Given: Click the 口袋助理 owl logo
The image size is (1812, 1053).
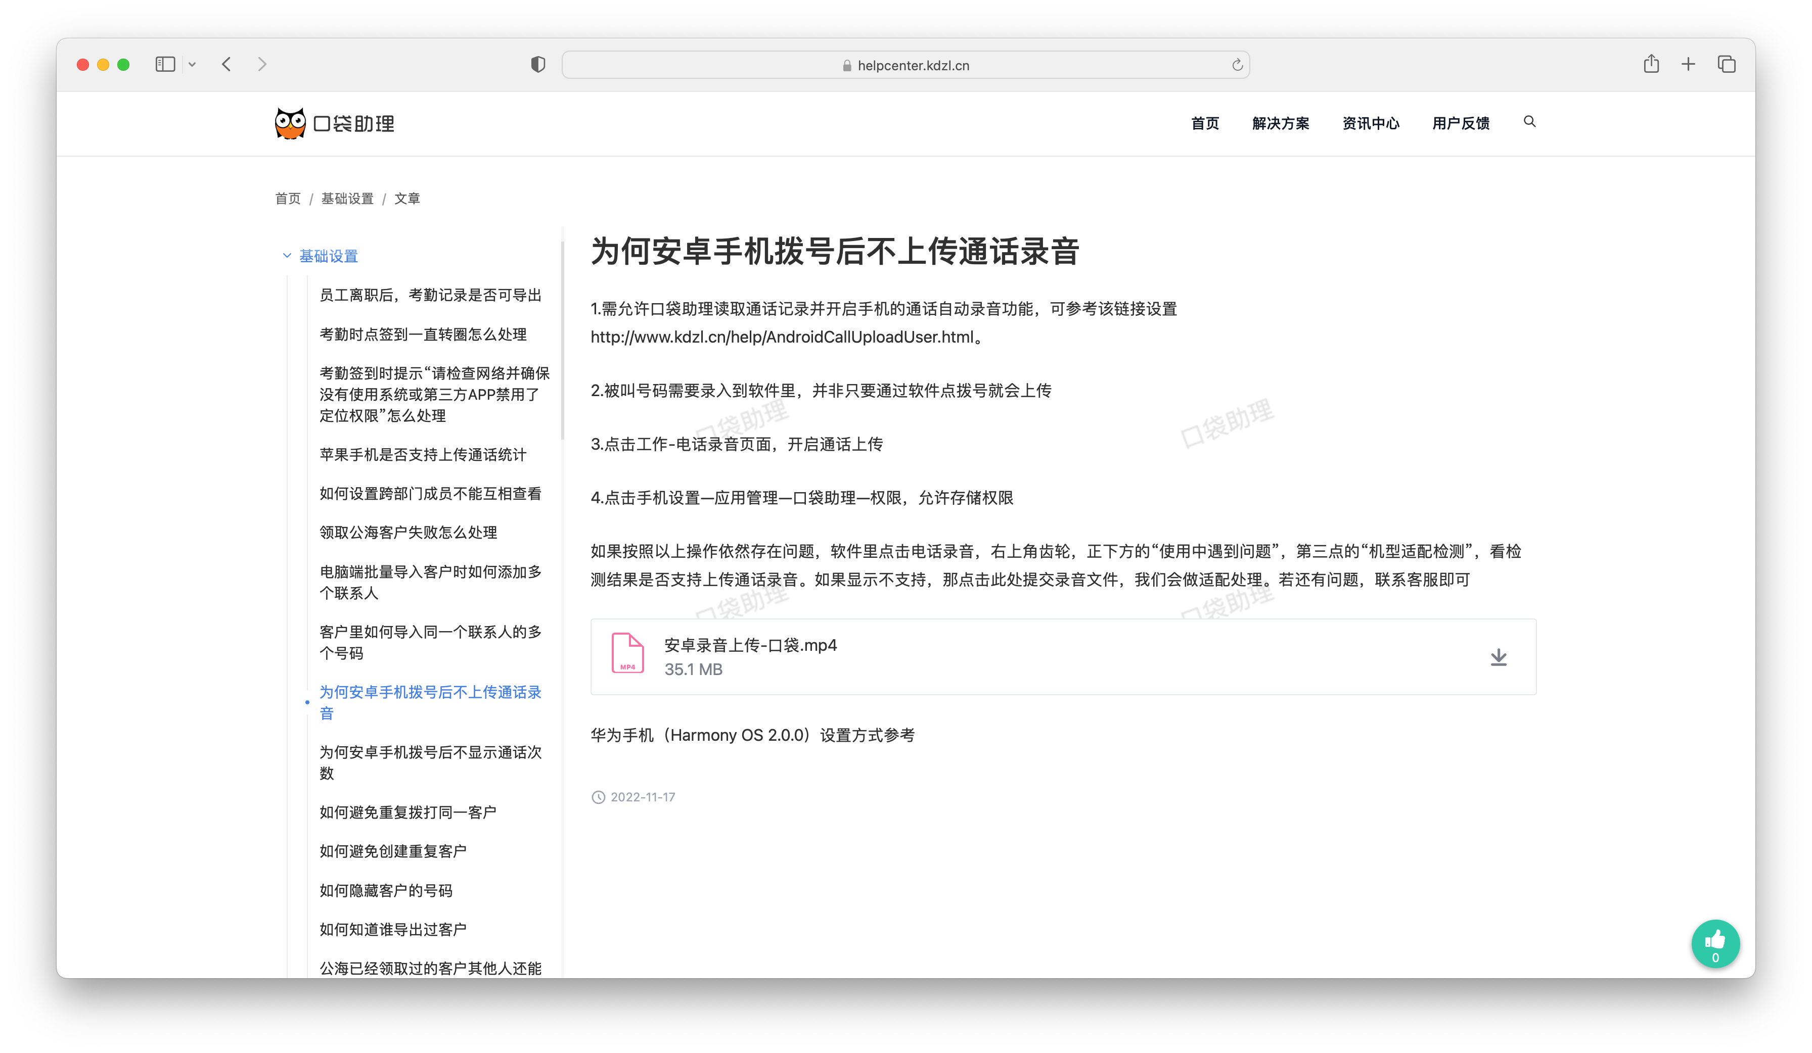Looking at the screenshot, I should click(x=335, y=124).
